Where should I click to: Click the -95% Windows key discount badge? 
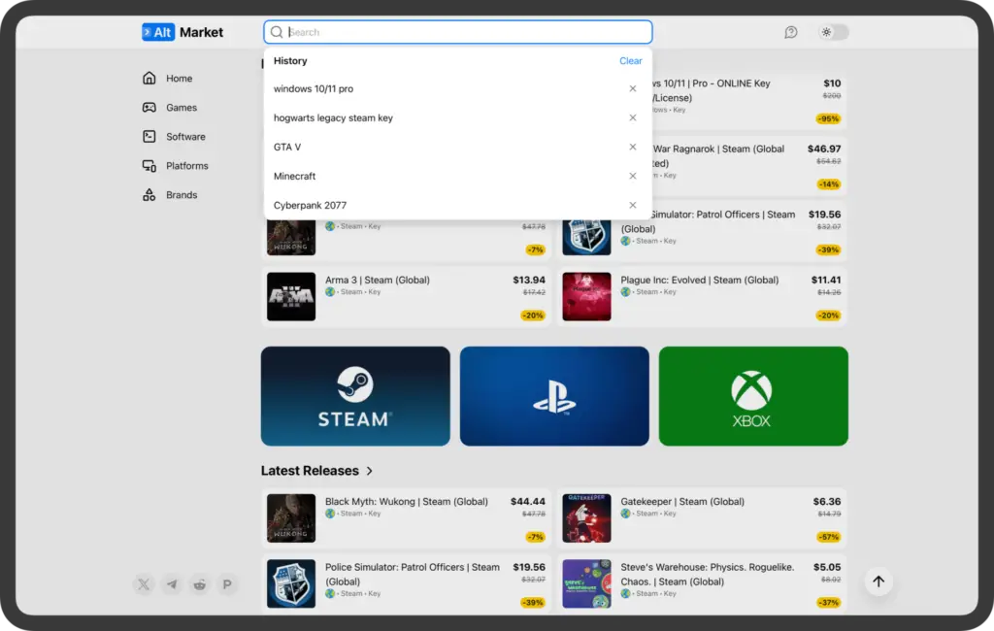click(829, 118)
